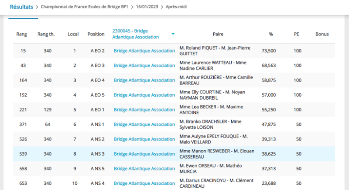The width and height of the screenshot is (349, 190).
Task: Click the 37,313 percentage value
Action: coord(269,169)
